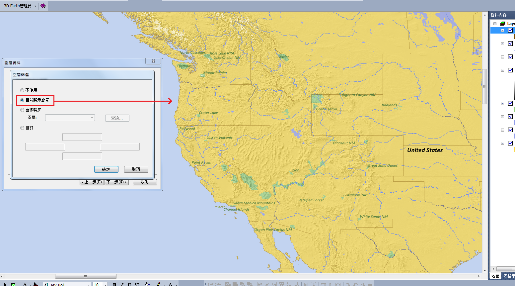The height and width of the screenshot is (286, 515).
Task: Select the 圖徵輪廓 radio option
Action: (x=22, y=110)
